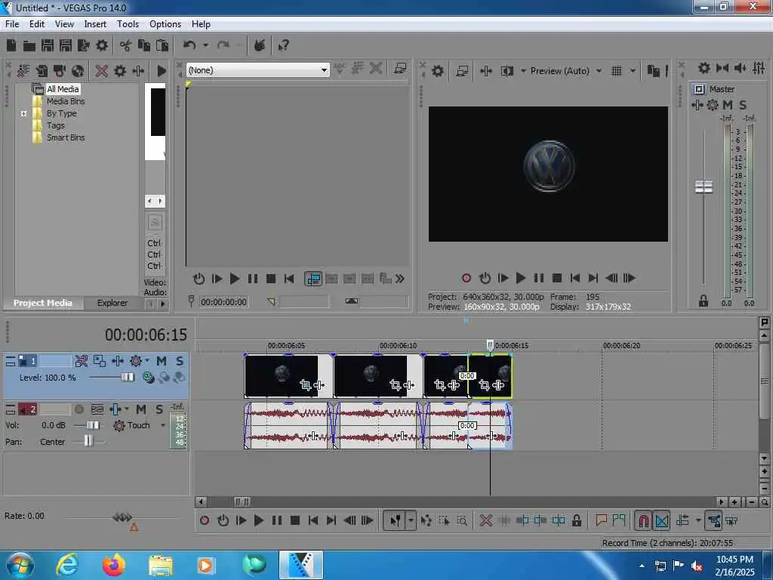
Task: Open Track FX on audio track 2
Action: 115,409
